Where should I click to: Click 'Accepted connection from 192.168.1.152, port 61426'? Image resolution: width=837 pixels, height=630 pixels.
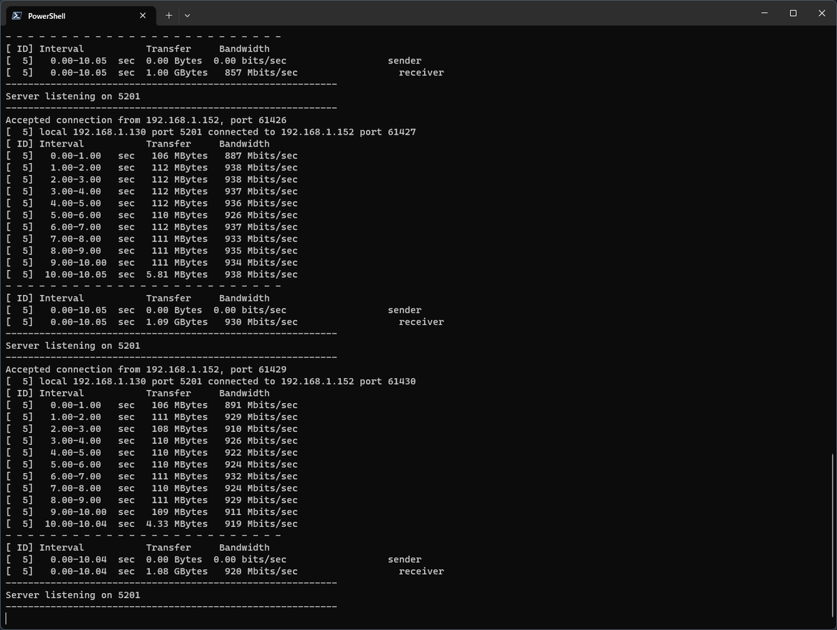point(146,120)
